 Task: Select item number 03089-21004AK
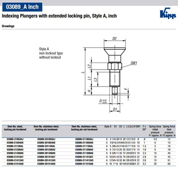pos(15,143)
